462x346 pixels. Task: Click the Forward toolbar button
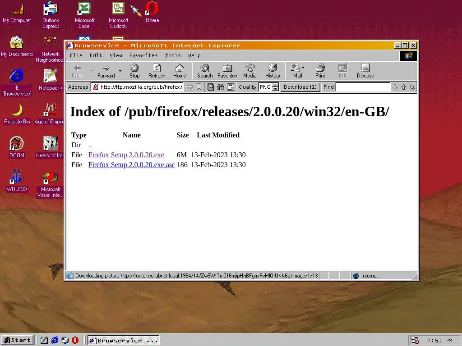[106, 71]
